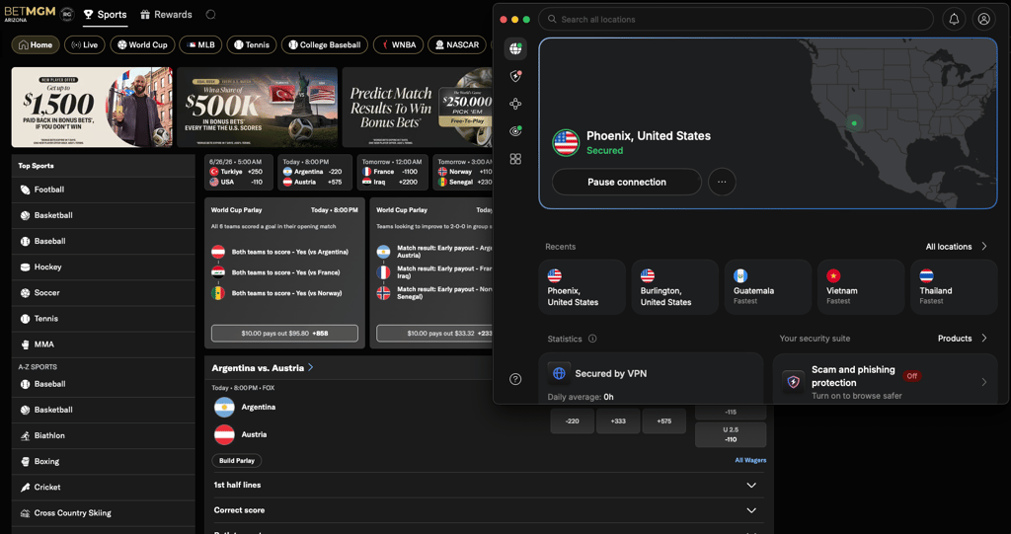Select Basketball under Top Sports
The image size is (1011, 534).
coord(103,215)
